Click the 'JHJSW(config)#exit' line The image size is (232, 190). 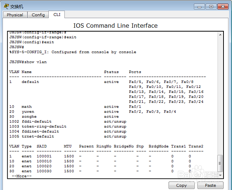32,42
